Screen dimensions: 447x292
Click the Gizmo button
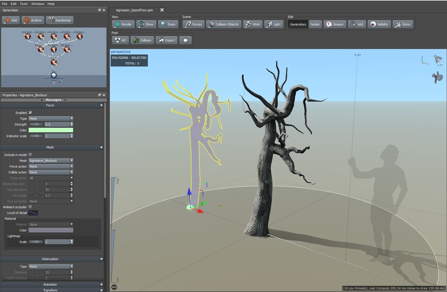403,24
